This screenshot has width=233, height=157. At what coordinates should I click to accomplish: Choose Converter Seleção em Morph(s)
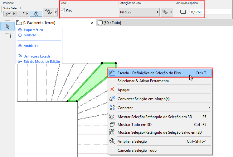(x=160, y=99)
